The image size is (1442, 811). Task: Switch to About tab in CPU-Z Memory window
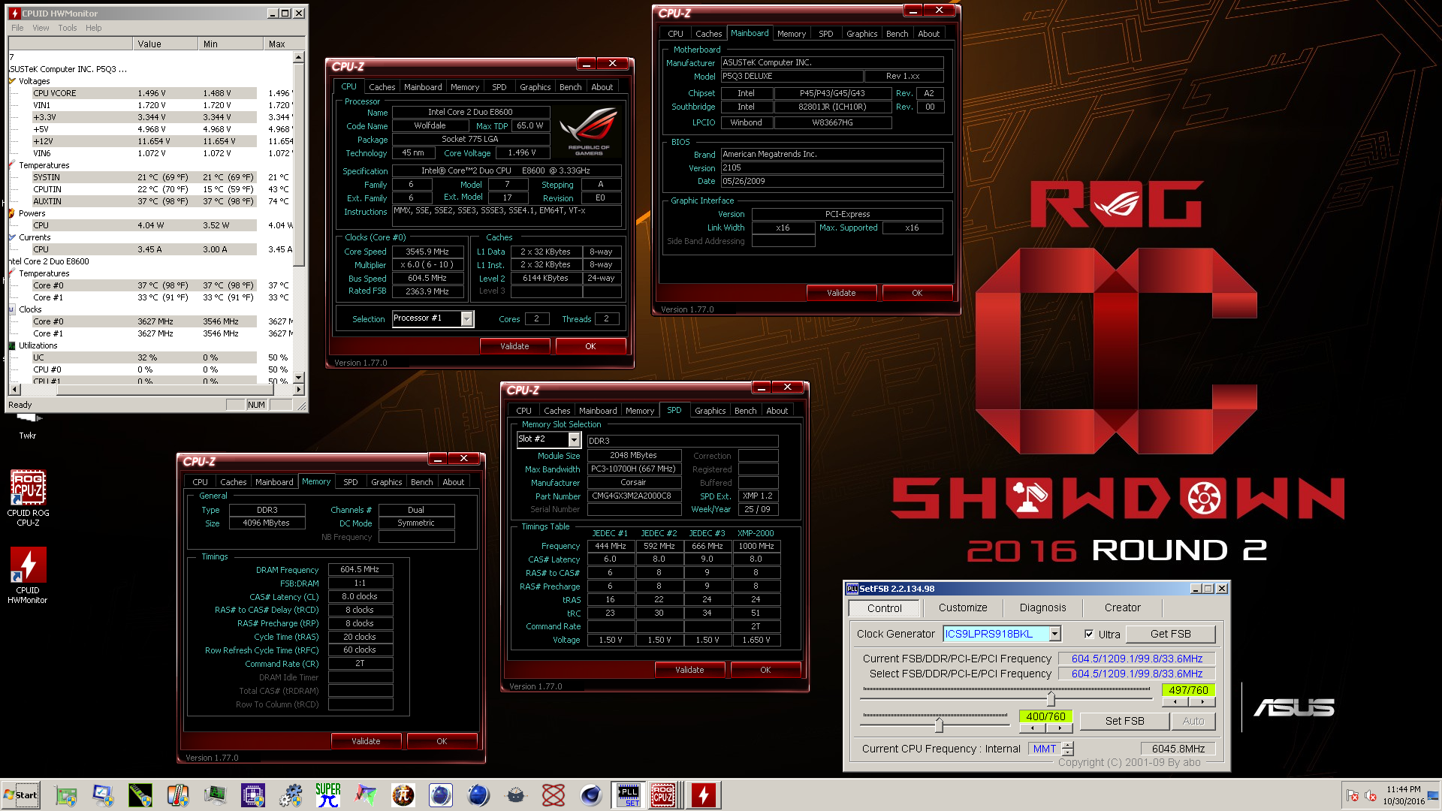(x=453, y=482)
